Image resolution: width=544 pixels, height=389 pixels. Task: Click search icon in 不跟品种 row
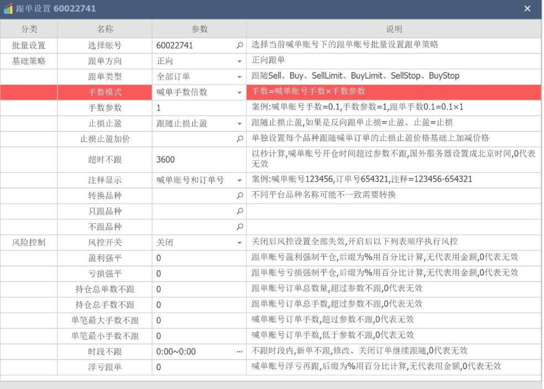tap(239, 227)
